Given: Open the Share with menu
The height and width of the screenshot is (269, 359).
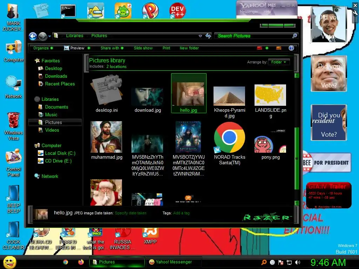Looking at the screenshot, I should [x=112, y=48].
